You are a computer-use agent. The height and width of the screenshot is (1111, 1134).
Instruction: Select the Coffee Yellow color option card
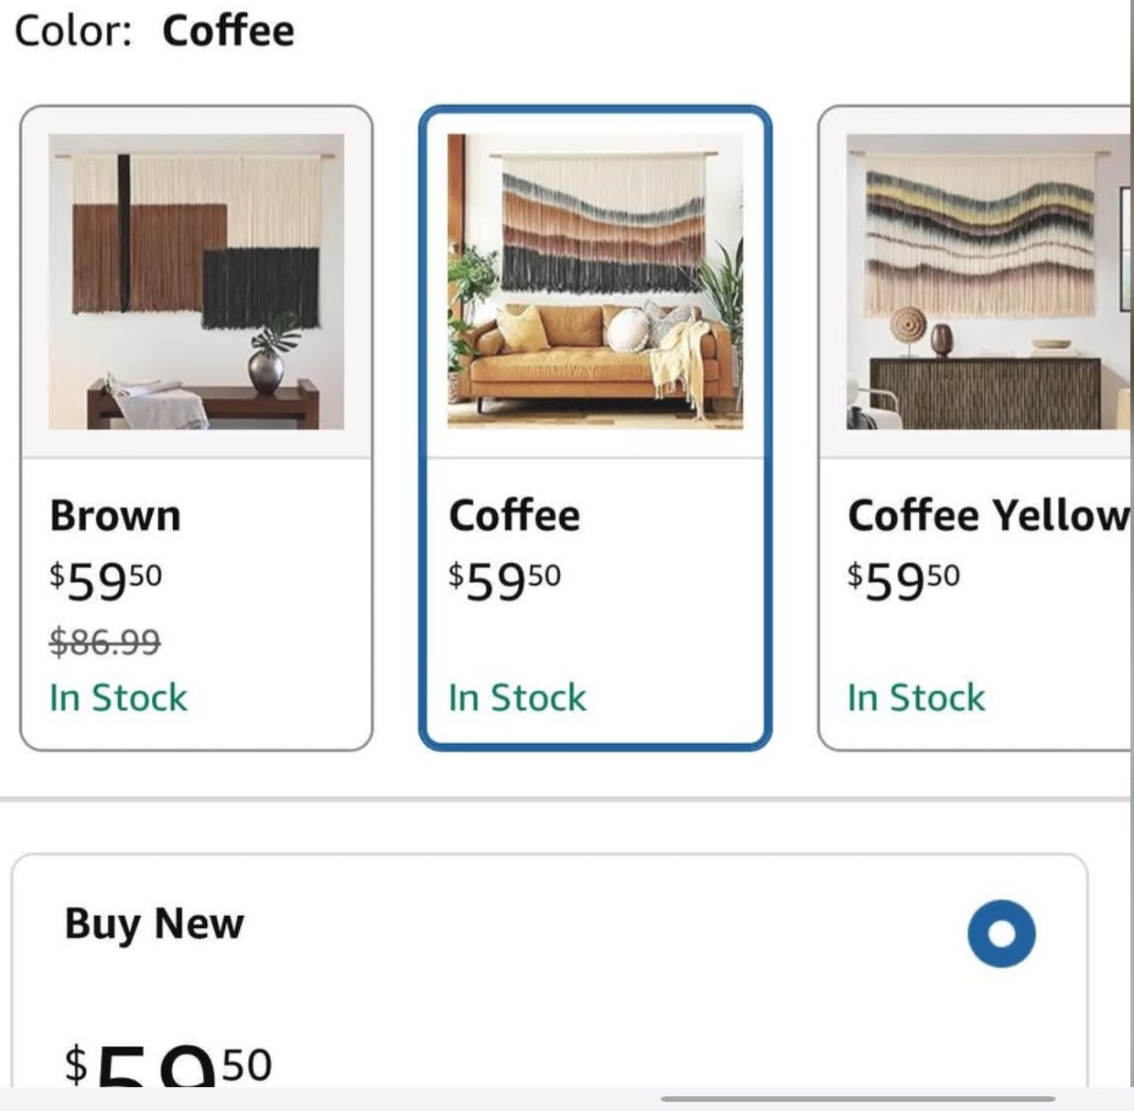(x=975, y=428)
